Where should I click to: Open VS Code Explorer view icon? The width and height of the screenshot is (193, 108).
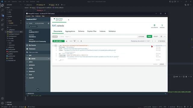2,5
